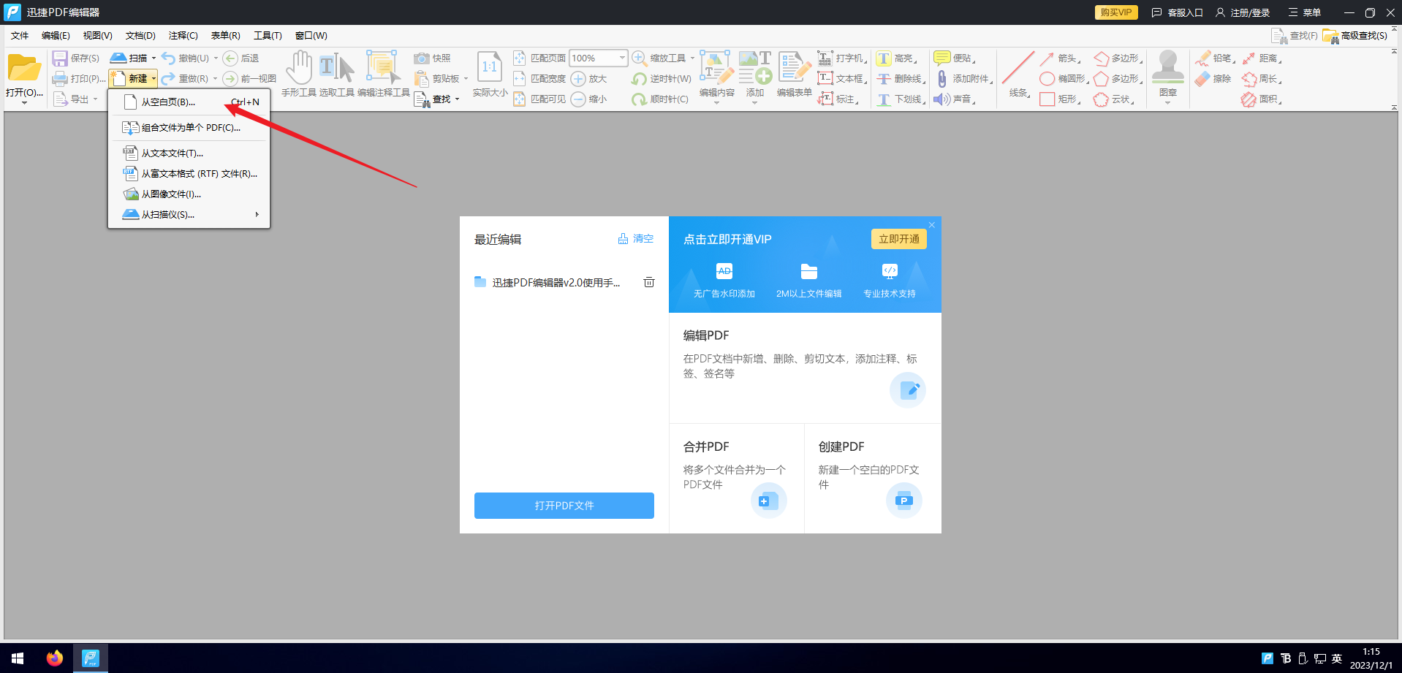Select the Ellipse (椭圆形) tool
The image size is (1402, 673).
tap(1047, 79)
